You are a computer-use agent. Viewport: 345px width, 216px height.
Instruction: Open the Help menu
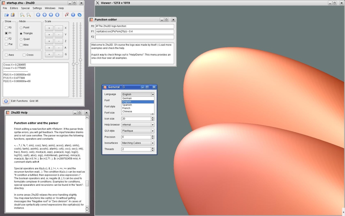[x=61, y=8]
